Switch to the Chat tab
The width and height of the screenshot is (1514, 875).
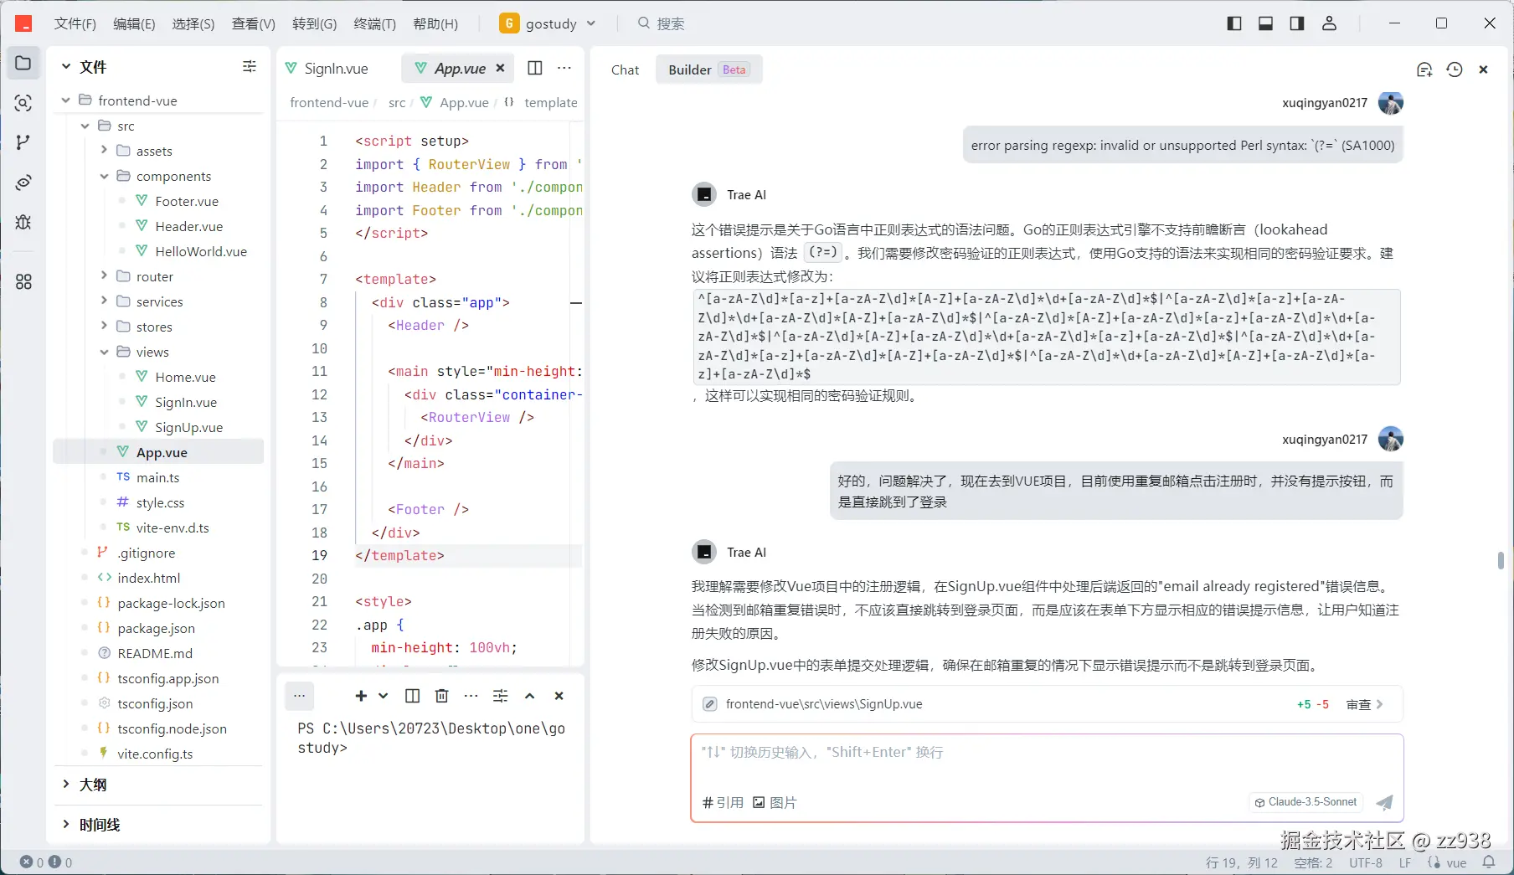click(x=625, y=69)
